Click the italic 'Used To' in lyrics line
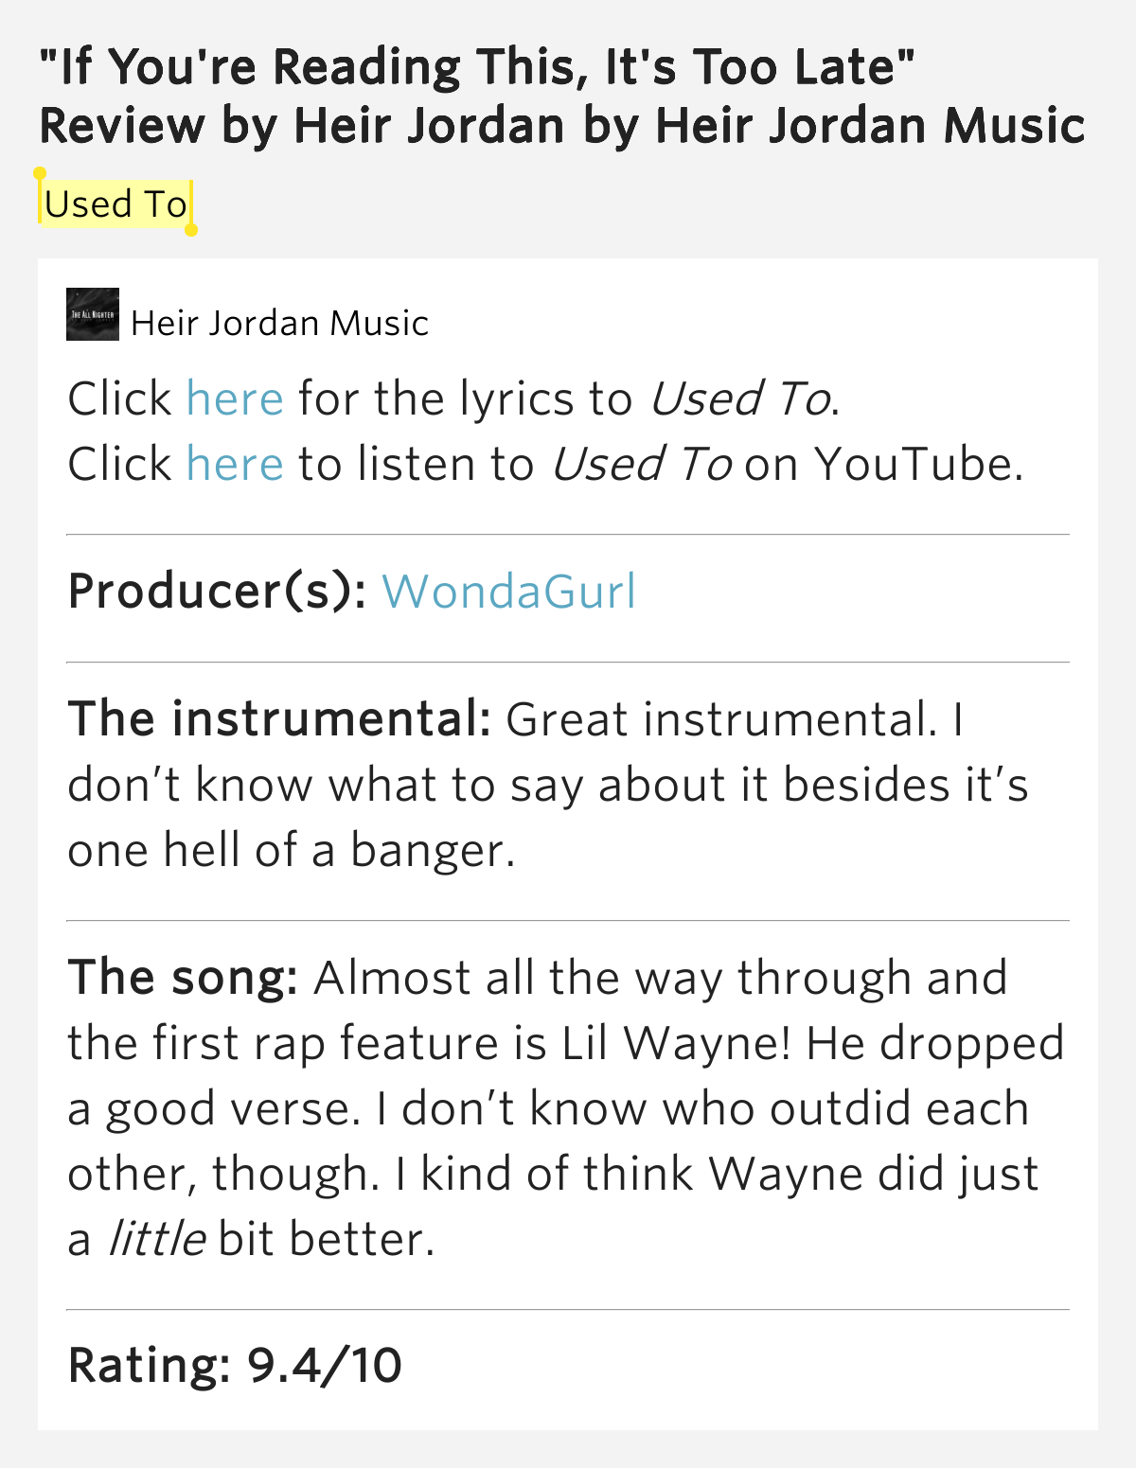This screenshot has width=1136, height=1468. point(740,398)
